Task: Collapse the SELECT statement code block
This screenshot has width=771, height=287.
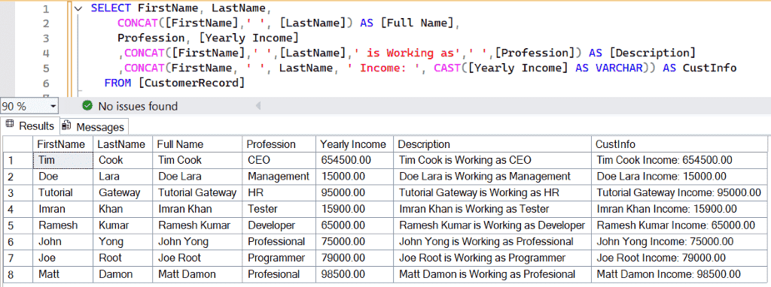Action: (78, 9)
